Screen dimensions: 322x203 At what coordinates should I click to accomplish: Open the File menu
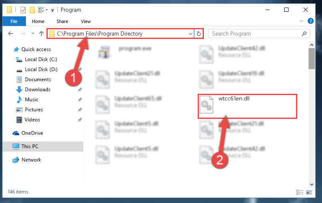pyautogui.click(x=14, y=21)
